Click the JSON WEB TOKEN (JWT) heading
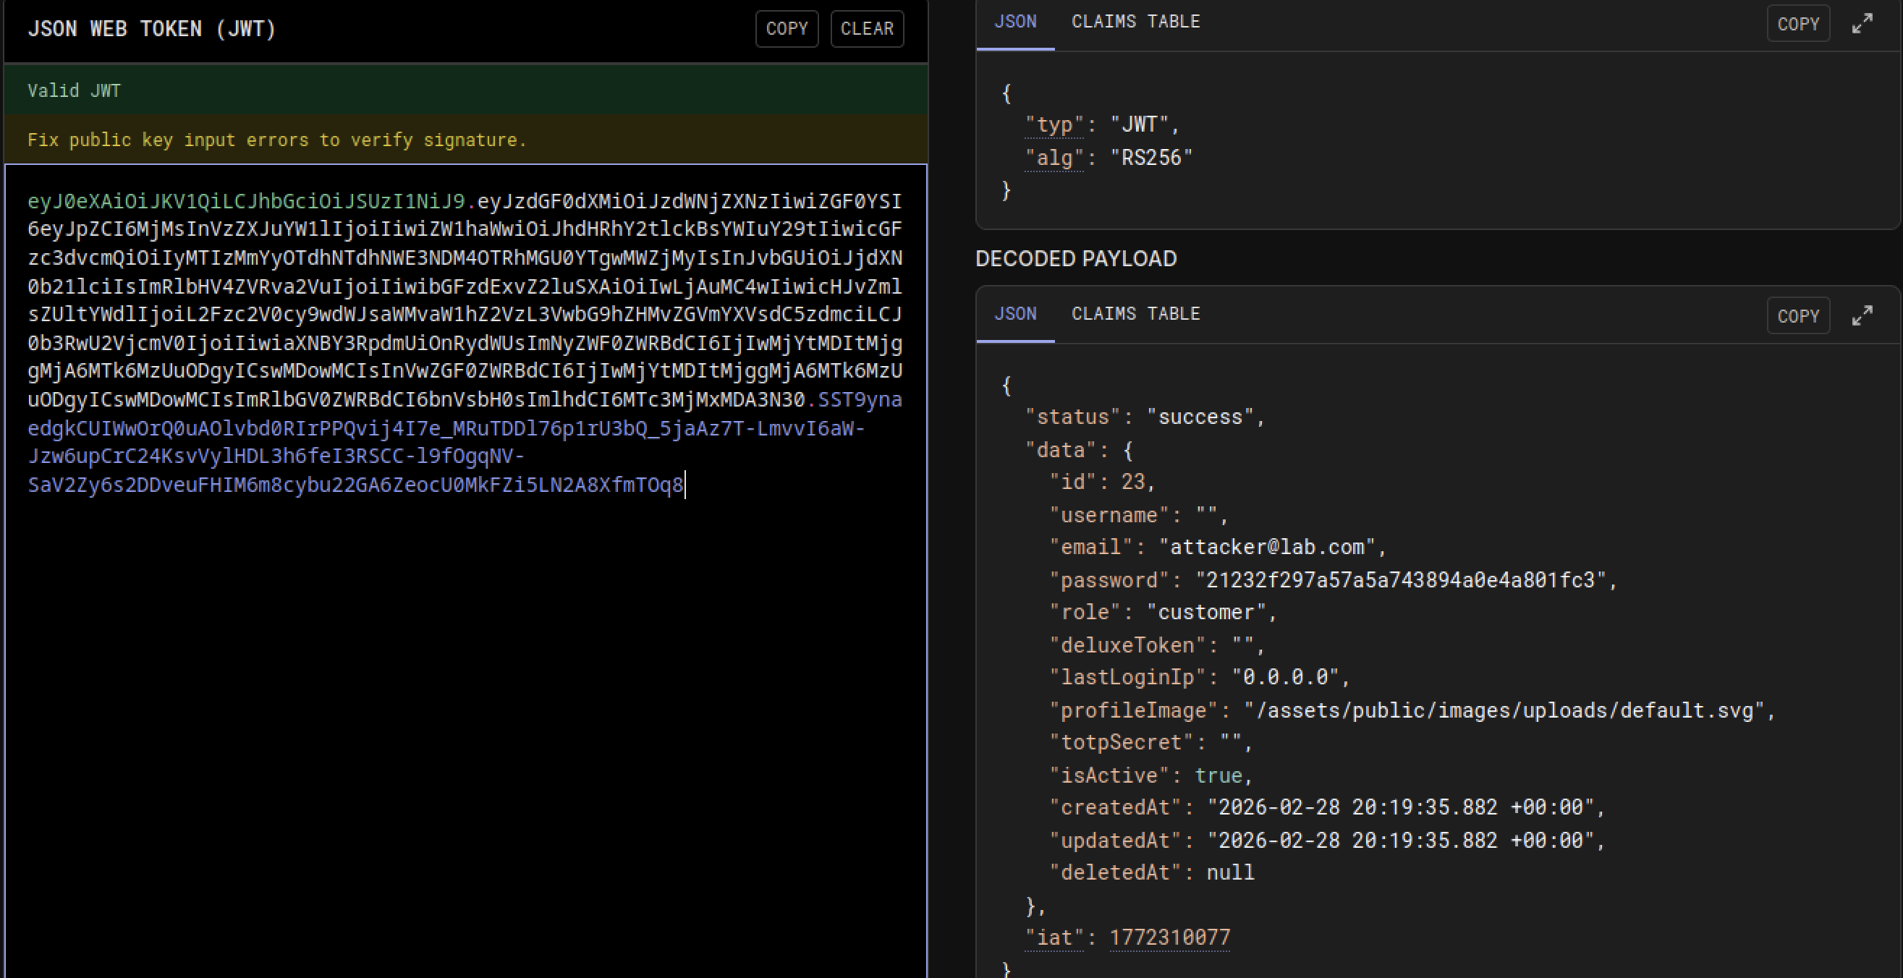The image size is (1903, 978). click(152, 29)
